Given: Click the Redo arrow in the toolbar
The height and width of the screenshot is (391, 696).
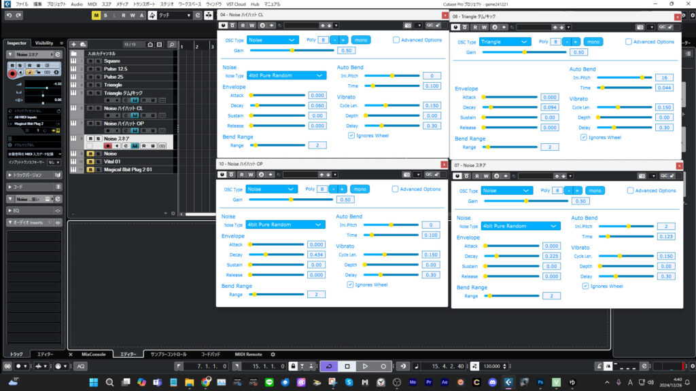Looking at the screenshot, I should [x=19, y=15].
